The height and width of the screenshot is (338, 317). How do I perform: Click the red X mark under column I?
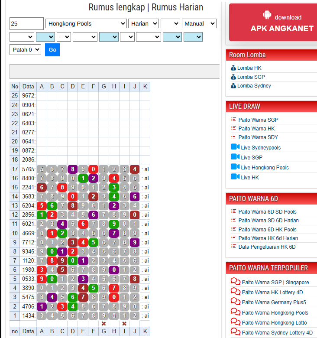click(x=124, y=323)
